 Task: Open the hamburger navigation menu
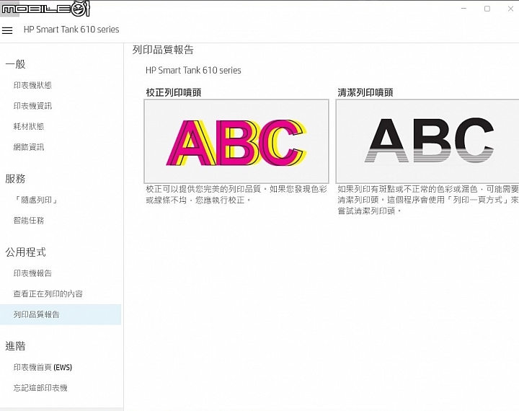click(7, 30)
